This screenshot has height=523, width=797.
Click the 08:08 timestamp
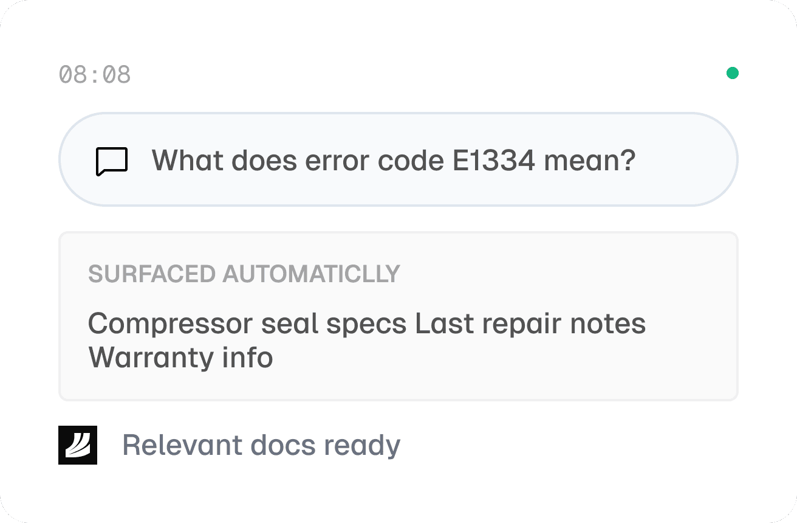click(95, 75)
